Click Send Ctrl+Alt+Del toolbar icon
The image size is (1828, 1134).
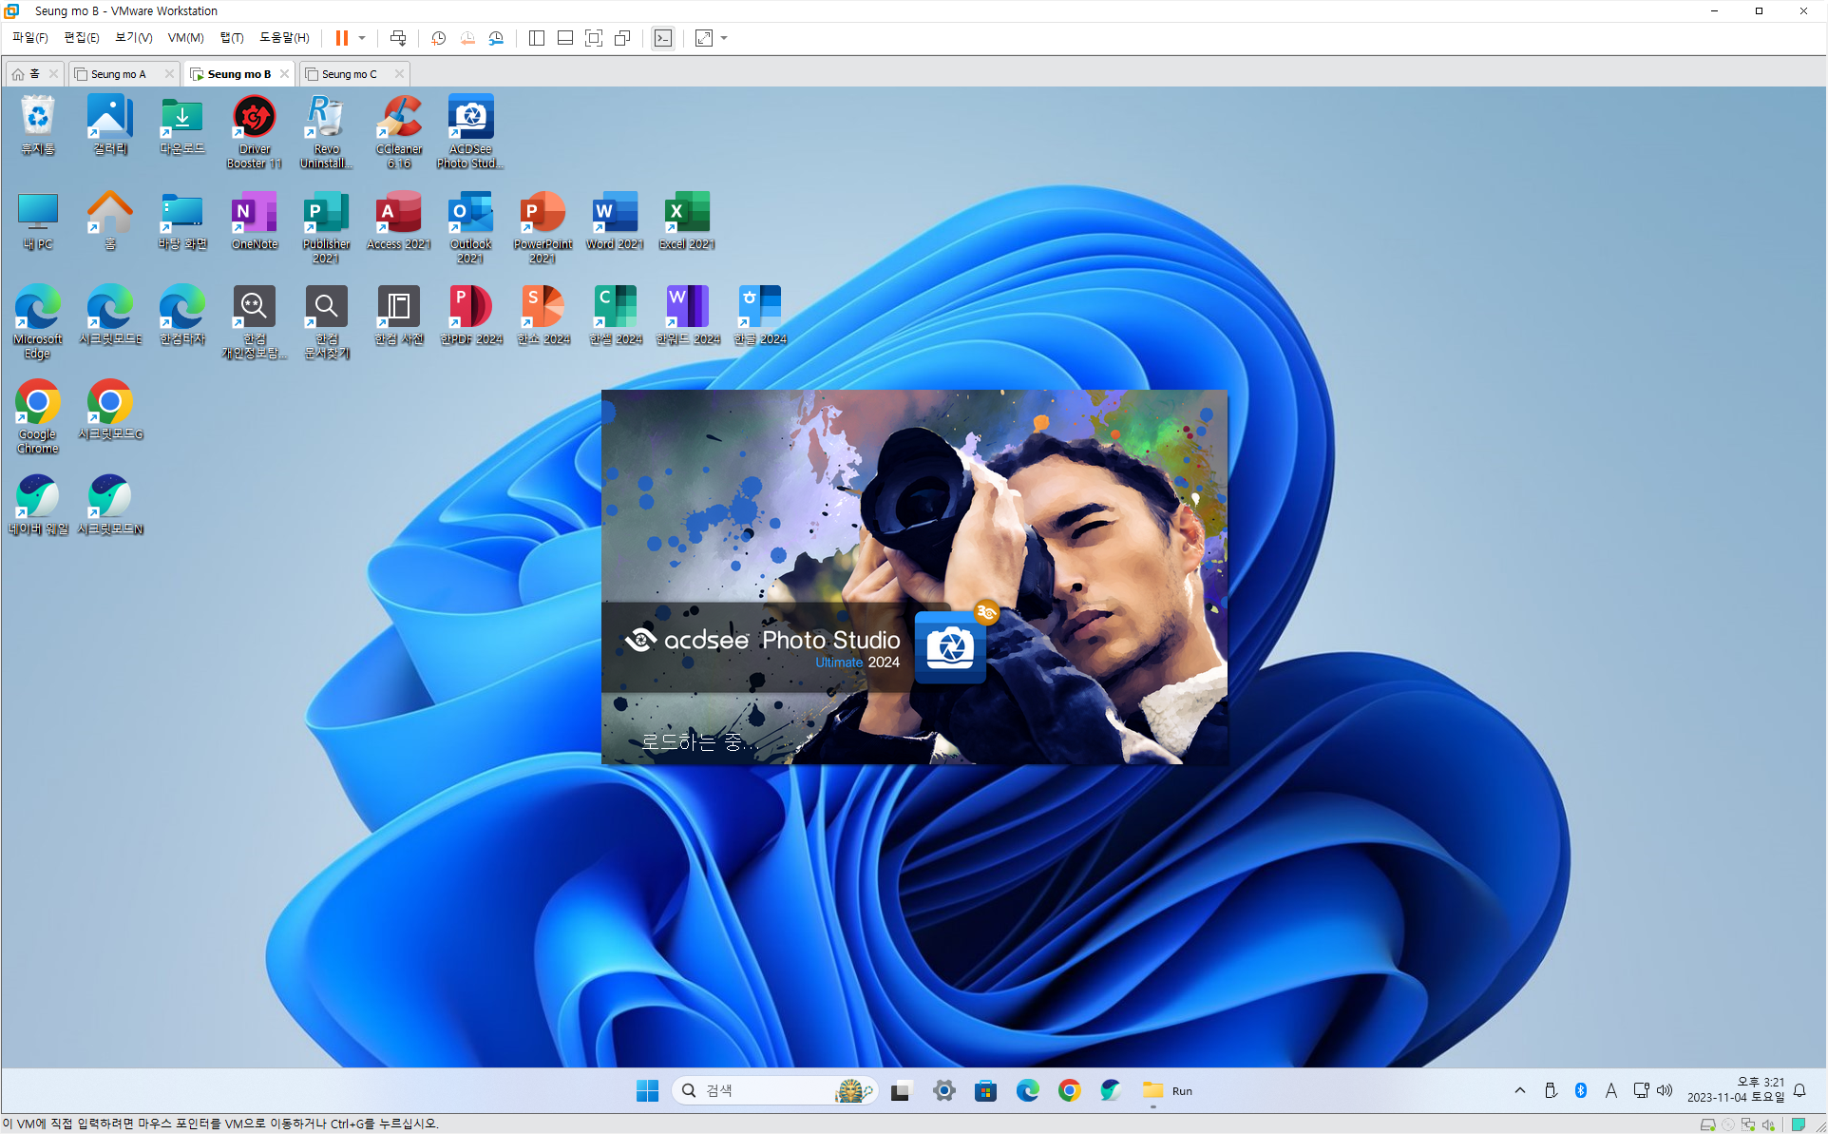tap(398, 38)
